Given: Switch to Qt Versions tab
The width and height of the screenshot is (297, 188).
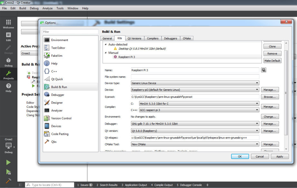Looking at the screenshot, I should pyautogui.click(x=134, y=38).
